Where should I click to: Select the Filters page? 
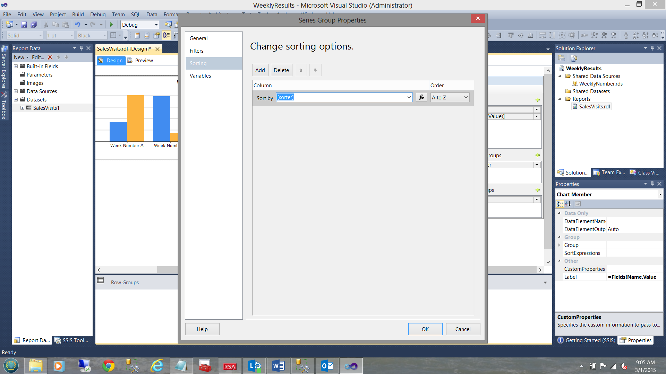pos(196,51)
